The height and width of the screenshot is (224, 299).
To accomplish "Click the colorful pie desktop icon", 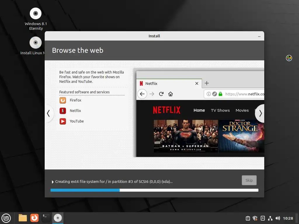I will click(289, 58).
